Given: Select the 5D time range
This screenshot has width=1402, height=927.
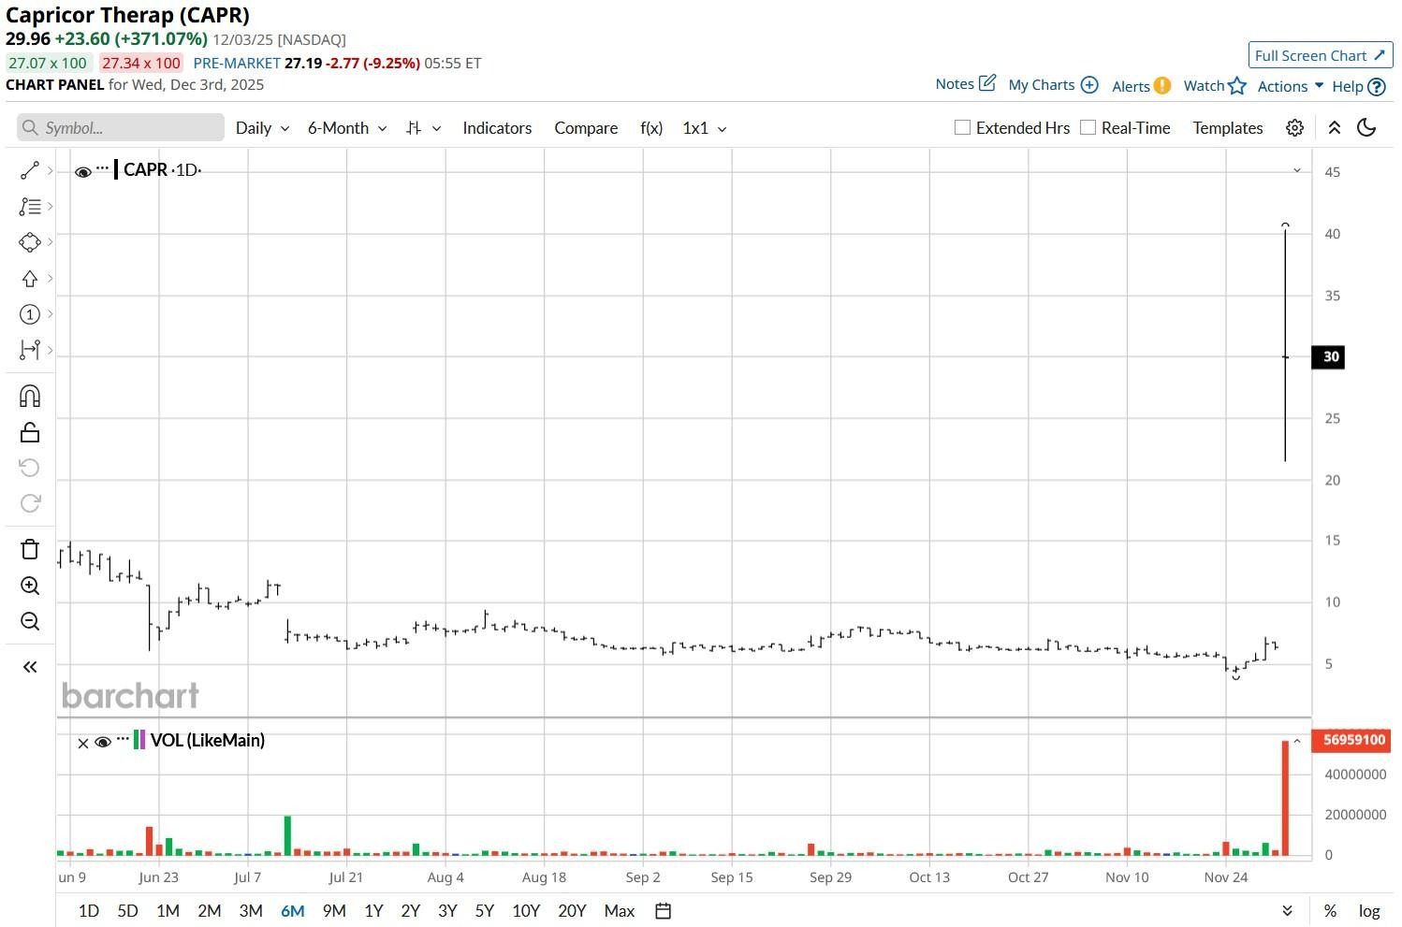Looking at the screenshot, I should [127, 911].
